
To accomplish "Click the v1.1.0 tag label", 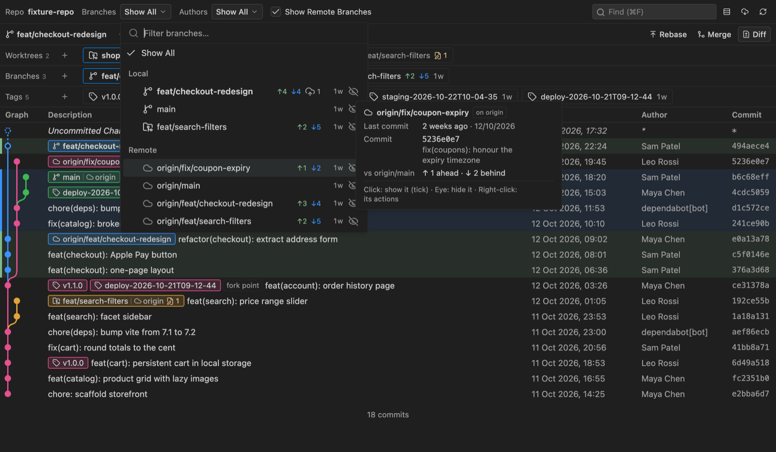I will click(x=68, y=286).
